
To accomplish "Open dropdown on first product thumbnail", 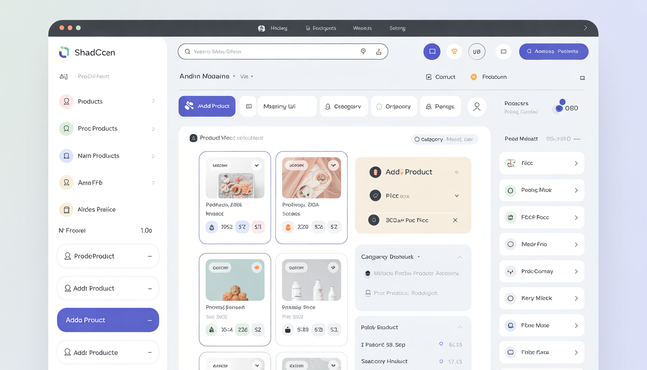I will [x=257, y=165].
